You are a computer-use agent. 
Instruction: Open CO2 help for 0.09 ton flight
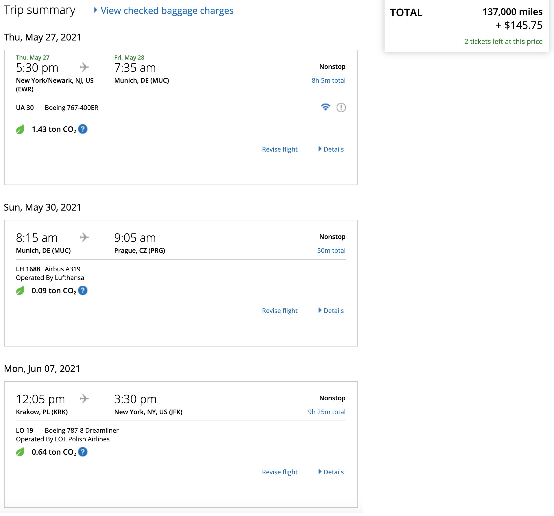tap(83, 290)
